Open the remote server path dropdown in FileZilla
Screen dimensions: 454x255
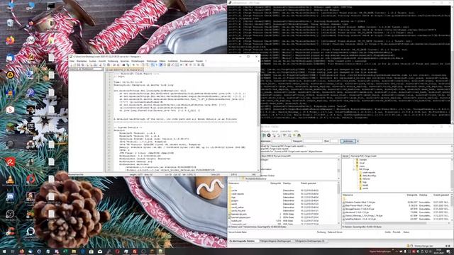click(452, 156)
